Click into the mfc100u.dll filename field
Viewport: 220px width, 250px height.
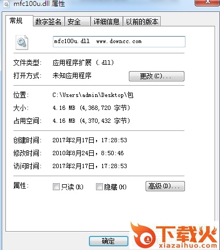119,41
